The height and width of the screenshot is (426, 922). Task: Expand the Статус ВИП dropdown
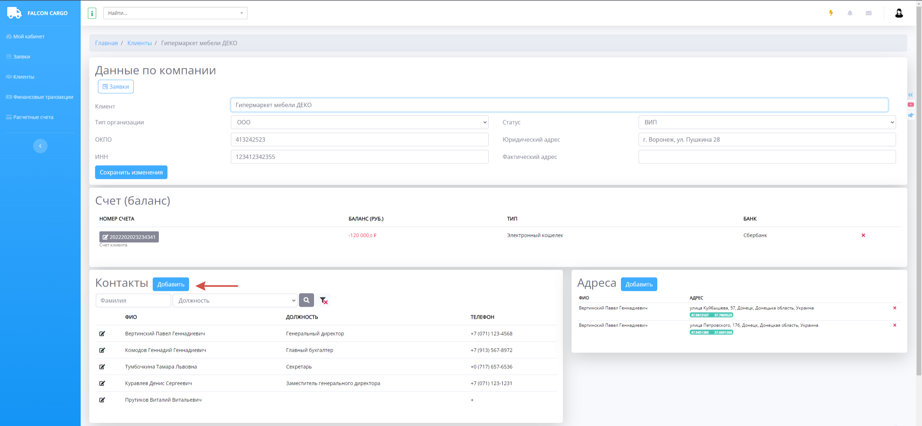pos(767,122)
